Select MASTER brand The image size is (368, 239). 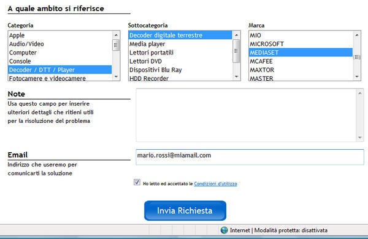pos(301,78)
